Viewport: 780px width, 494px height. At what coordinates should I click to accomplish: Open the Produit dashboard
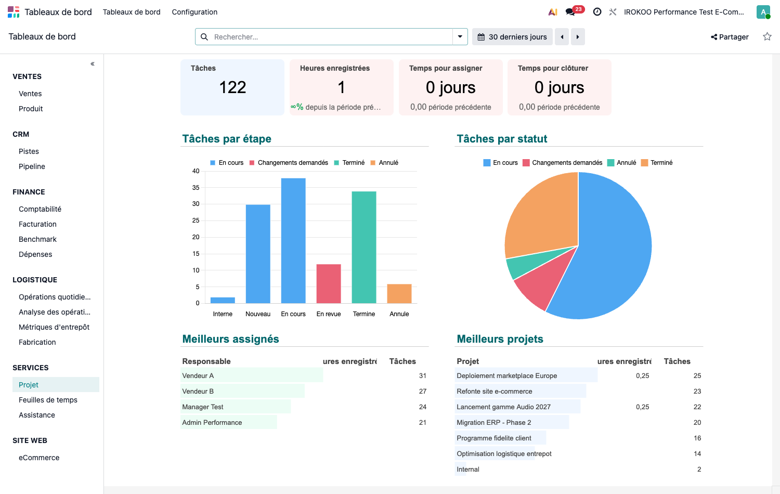click(x=31, y=109)
